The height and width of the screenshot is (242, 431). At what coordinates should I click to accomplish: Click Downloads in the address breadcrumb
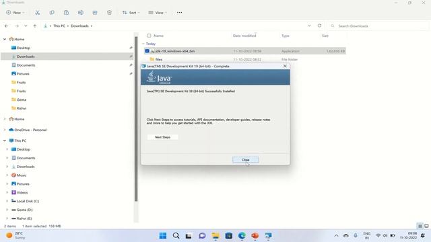pyautogui.click(x=79, y=26)
